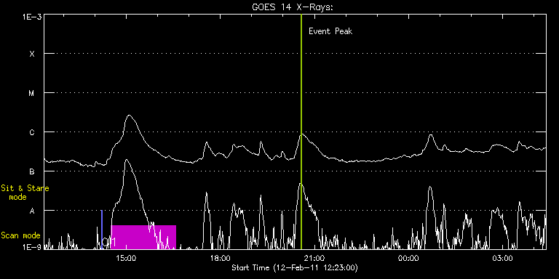Screen dimensions: 559x279
Task: Select the 'Scan mode' yellow label
Action: point(20,235)
